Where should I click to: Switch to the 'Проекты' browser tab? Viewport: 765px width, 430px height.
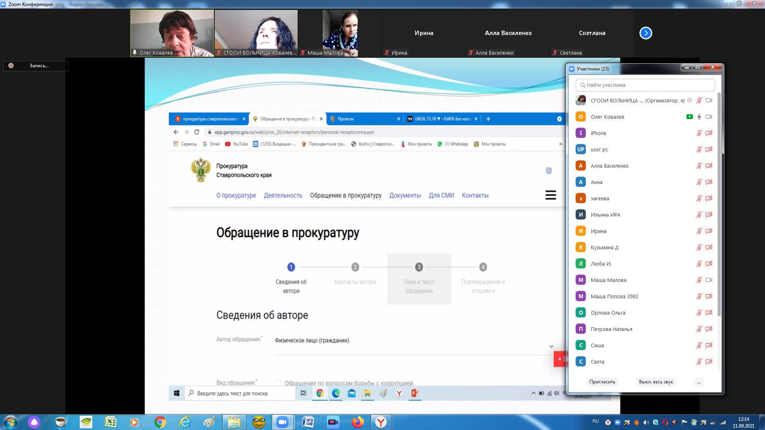[364, 119]
